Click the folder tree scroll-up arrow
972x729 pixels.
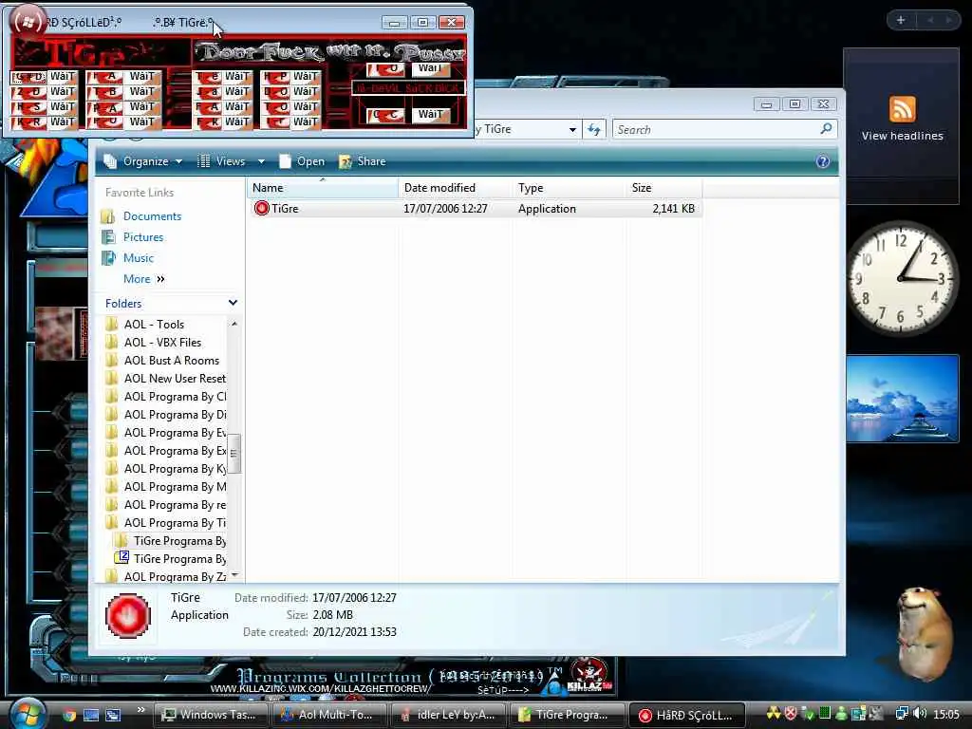tap(234, 325)
